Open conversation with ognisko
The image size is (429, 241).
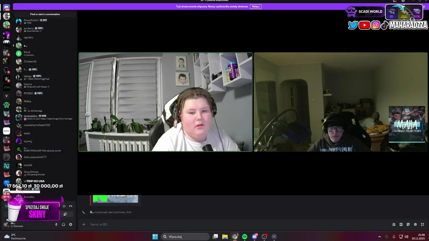45,37
